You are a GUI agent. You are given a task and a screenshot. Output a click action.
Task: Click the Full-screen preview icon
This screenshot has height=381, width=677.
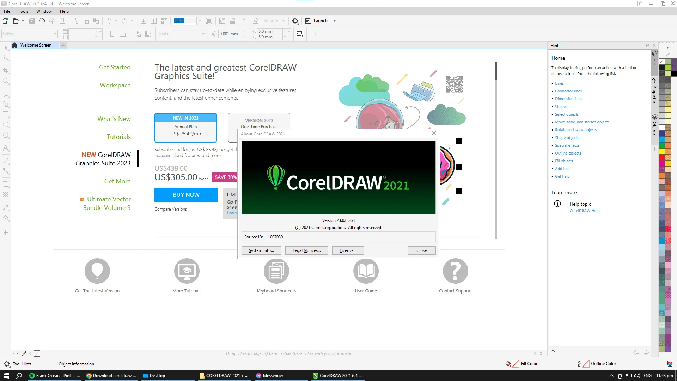[x=209, y=21]
